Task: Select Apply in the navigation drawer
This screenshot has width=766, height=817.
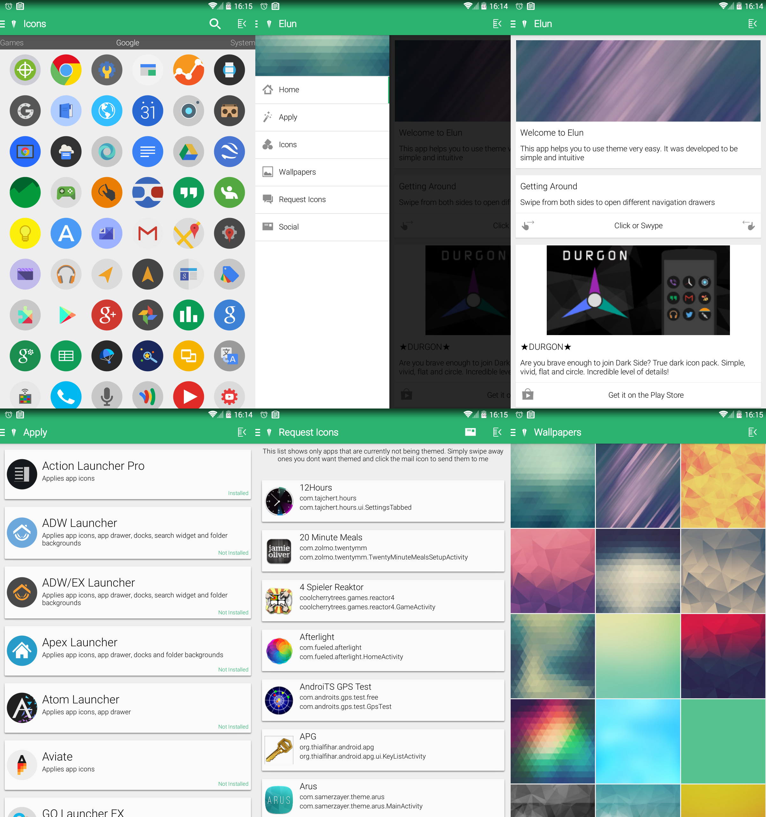Action: click(x=322, y=117)
